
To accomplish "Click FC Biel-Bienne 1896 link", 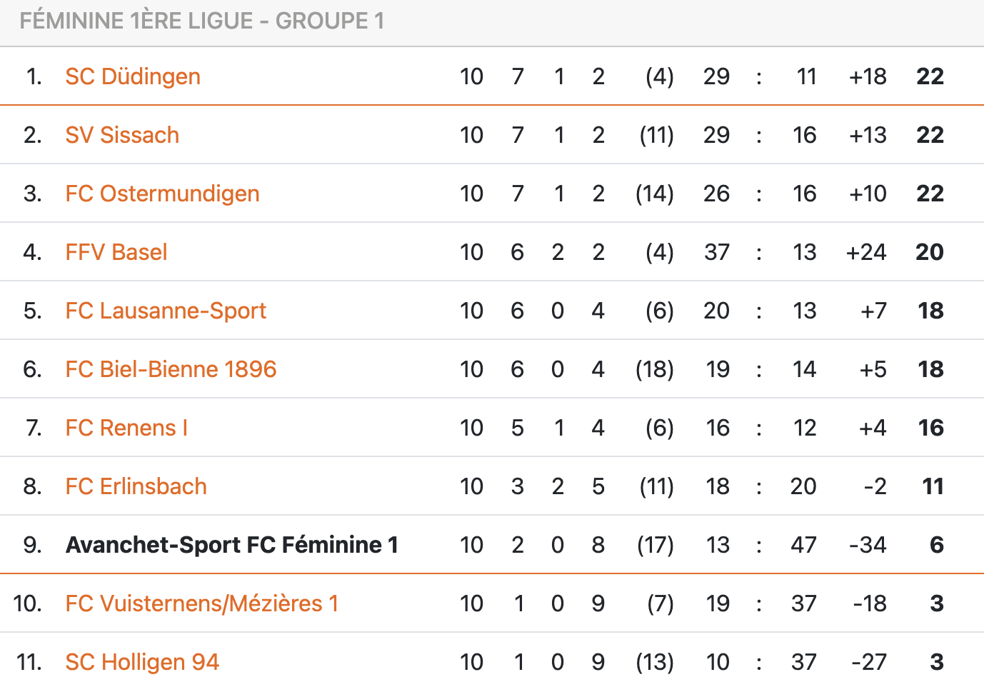I will [x=171, y=369].
